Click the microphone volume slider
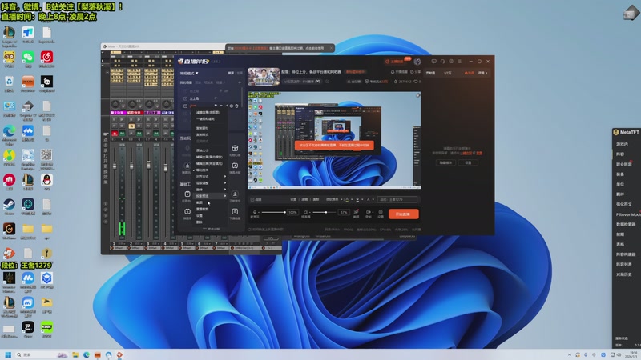The width and height of the screenshot is (641, 360). (x=273, y=212)
